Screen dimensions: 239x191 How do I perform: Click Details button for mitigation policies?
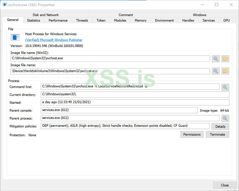220,126
